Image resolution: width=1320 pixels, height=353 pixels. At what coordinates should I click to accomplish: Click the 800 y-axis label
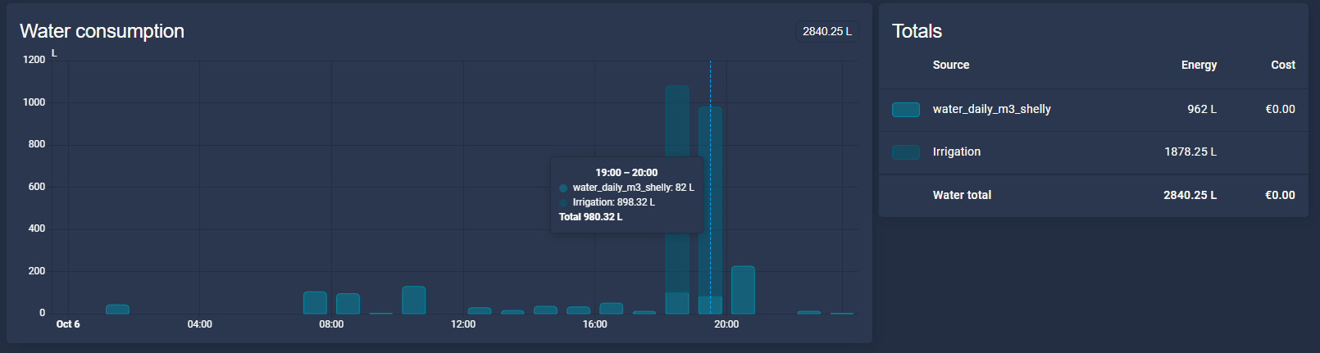coord(37,144)
